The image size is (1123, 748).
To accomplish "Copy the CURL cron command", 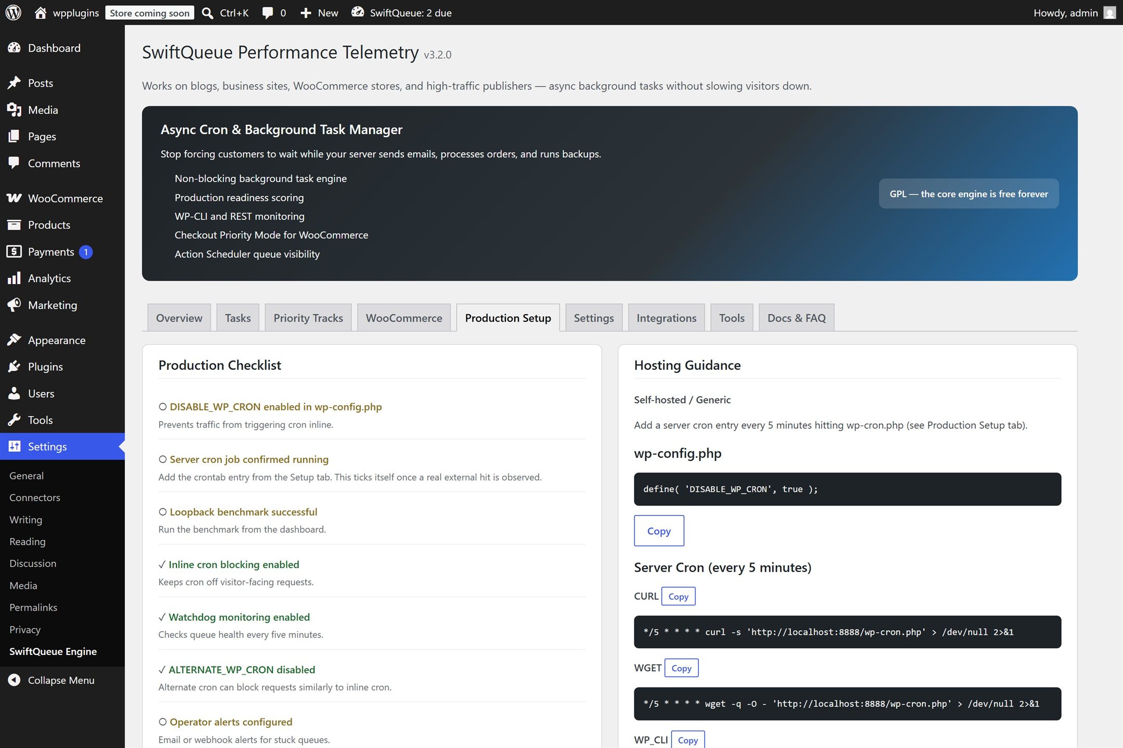I will (x=678, y=596).
